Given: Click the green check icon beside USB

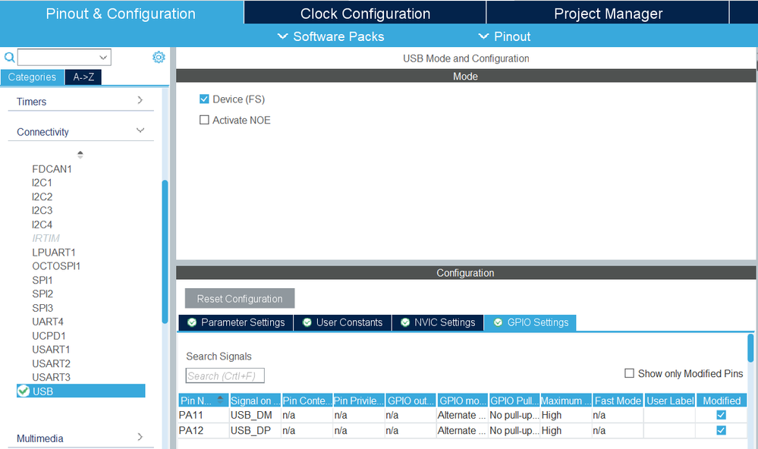Looking at the screenshot, I should pos(24,391).
